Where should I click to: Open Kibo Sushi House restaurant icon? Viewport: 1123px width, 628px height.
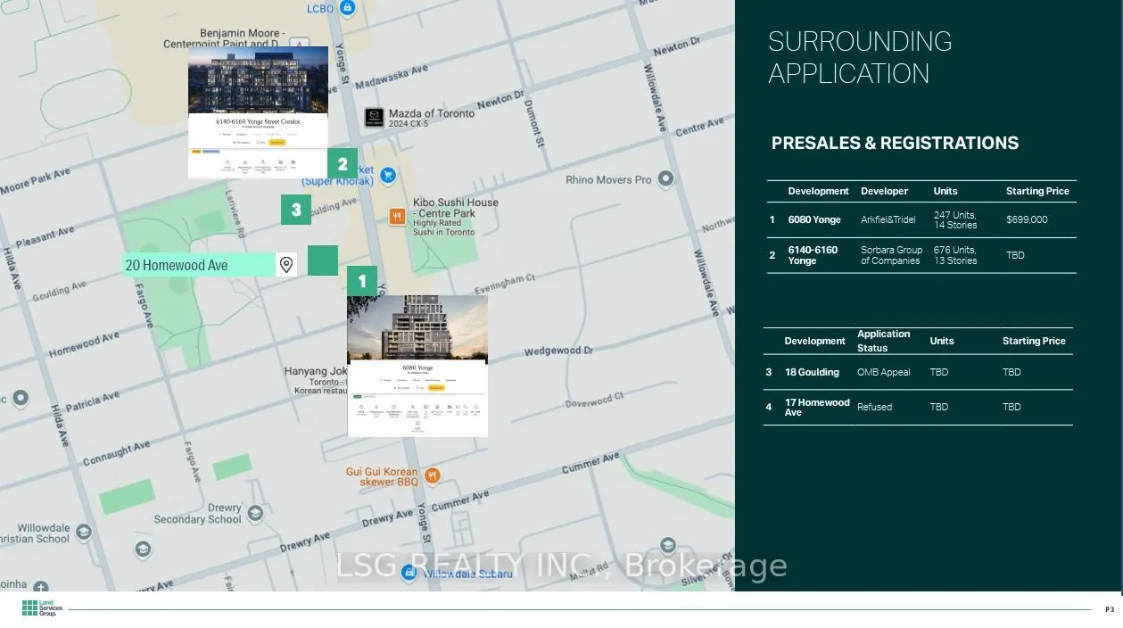397,217
